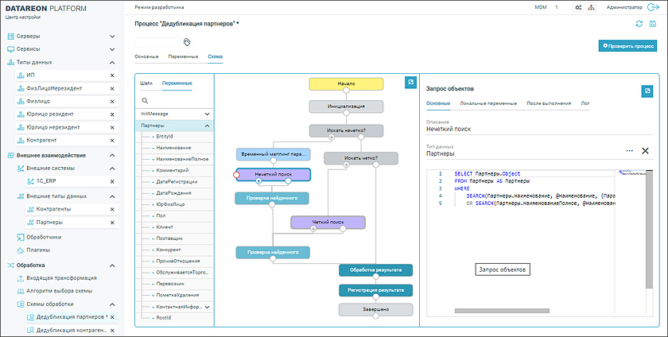This screenshot has height=337, width=668.
Task: Click the tag icon under process title
Action: pyautogui.click(x=188, y=41)
